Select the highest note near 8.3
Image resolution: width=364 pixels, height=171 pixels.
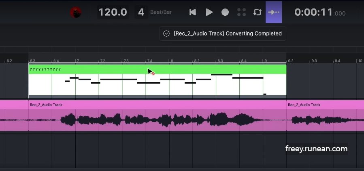221,75
